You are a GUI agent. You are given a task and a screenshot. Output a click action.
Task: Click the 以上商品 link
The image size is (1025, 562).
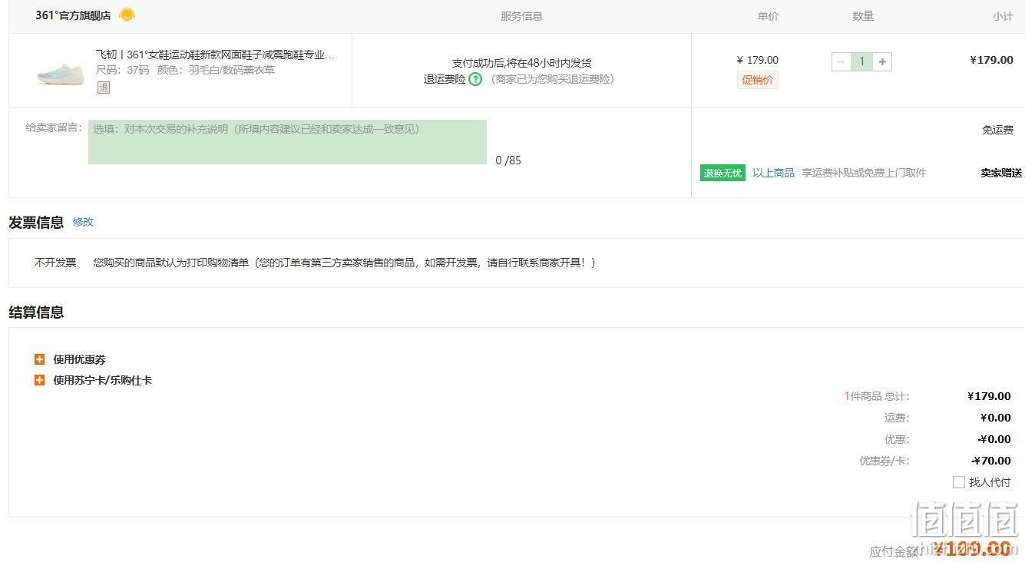coord(773,173)
